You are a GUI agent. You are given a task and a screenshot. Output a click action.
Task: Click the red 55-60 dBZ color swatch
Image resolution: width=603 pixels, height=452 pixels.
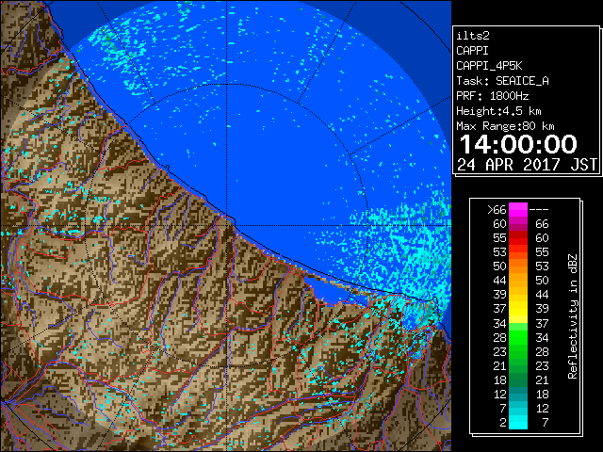pyautogui.click(x=518, y=238)
